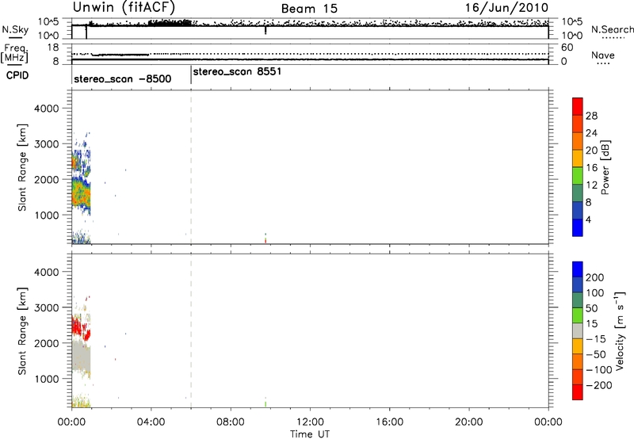Click the gray velocity patch near 1500 km
This screenshot has height=439, width=634.
[x=81, y=357]
